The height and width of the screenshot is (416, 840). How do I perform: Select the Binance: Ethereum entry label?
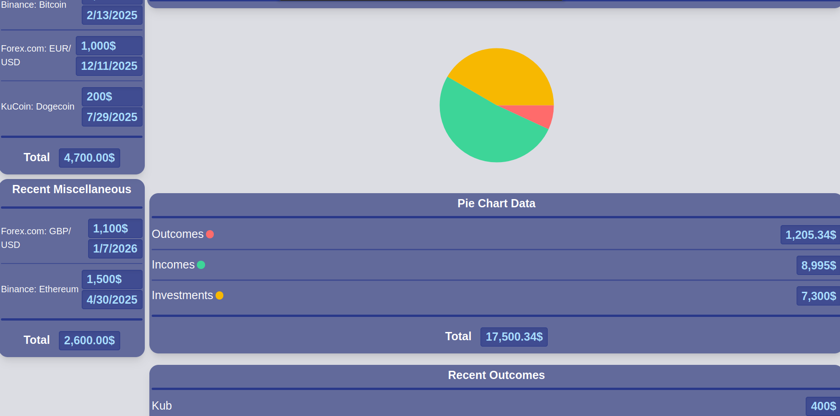point(40,290)
